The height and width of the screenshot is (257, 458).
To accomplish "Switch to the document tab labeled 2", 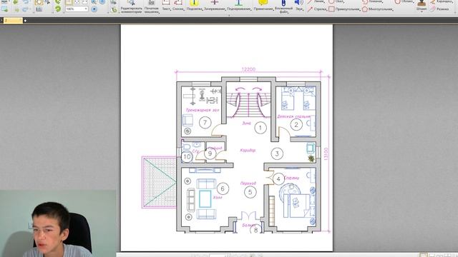I will 13,21.
